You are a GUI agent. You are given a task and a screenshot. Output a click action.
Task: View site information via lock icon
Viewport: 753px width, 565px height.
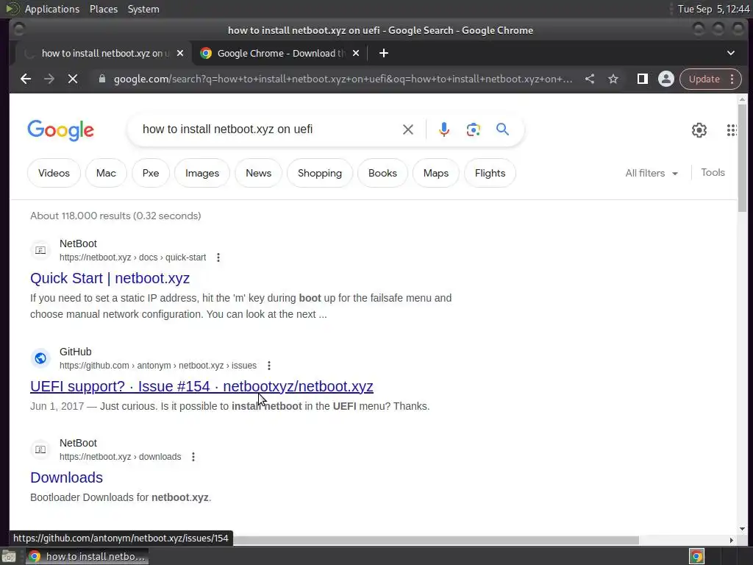tap(101, 79)
